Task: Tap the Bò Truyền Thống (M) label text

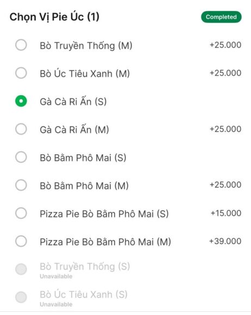Action: coord(86,46)
